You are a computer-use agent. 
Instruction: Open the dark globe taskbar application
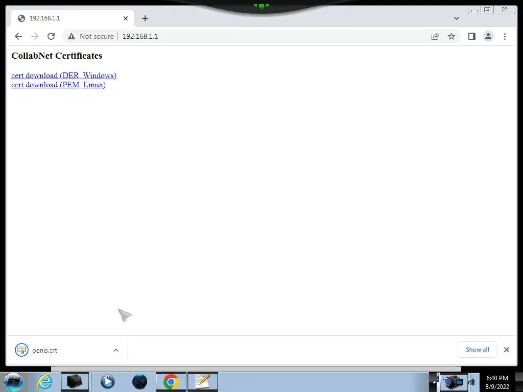[139, 382]
